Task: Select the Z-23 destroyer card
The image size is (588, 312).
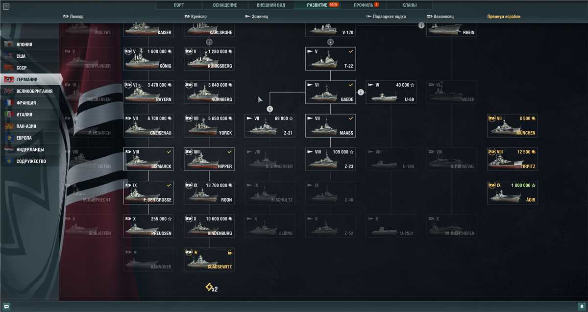Action: 330,159
